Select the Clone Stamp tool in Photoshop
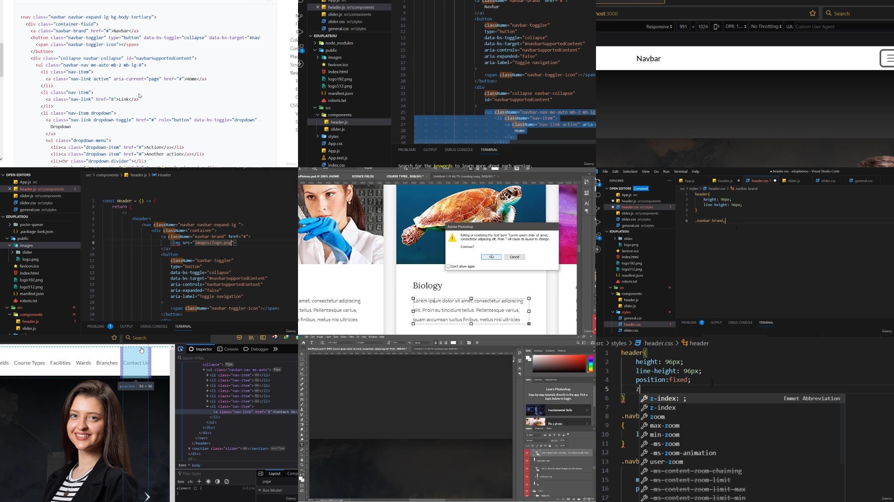Screen dimensions: 894x502 tap(301, 410)
